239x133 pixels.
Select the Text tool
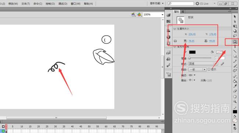click(x=235, y=46)
